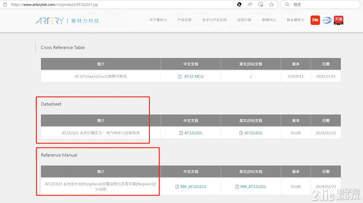The height and width of the screenshot is (203, 363).
Task: Click PDF icon of Chinese AT32L021 datasheet
Action: [181, 133]
